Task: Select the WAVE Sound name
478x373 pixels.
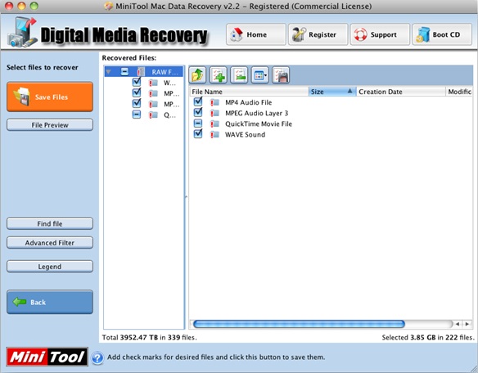Action: 245,134
